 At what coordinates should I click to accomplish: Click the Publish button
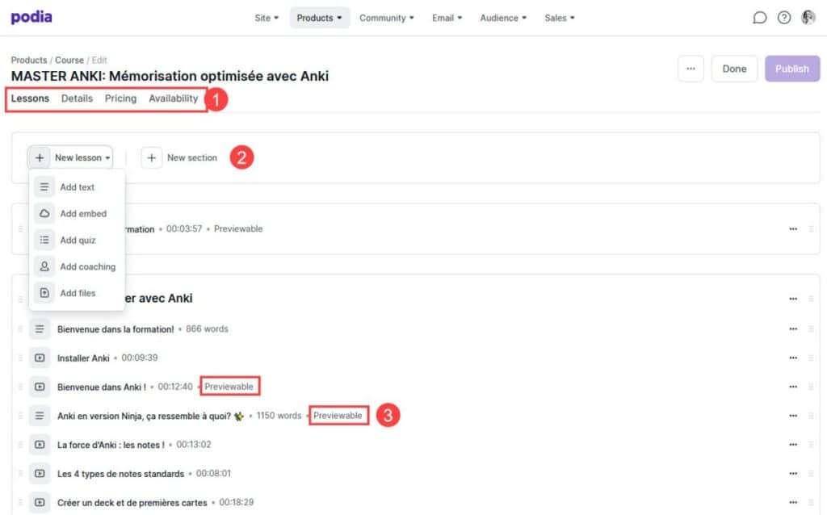point(792,69)
